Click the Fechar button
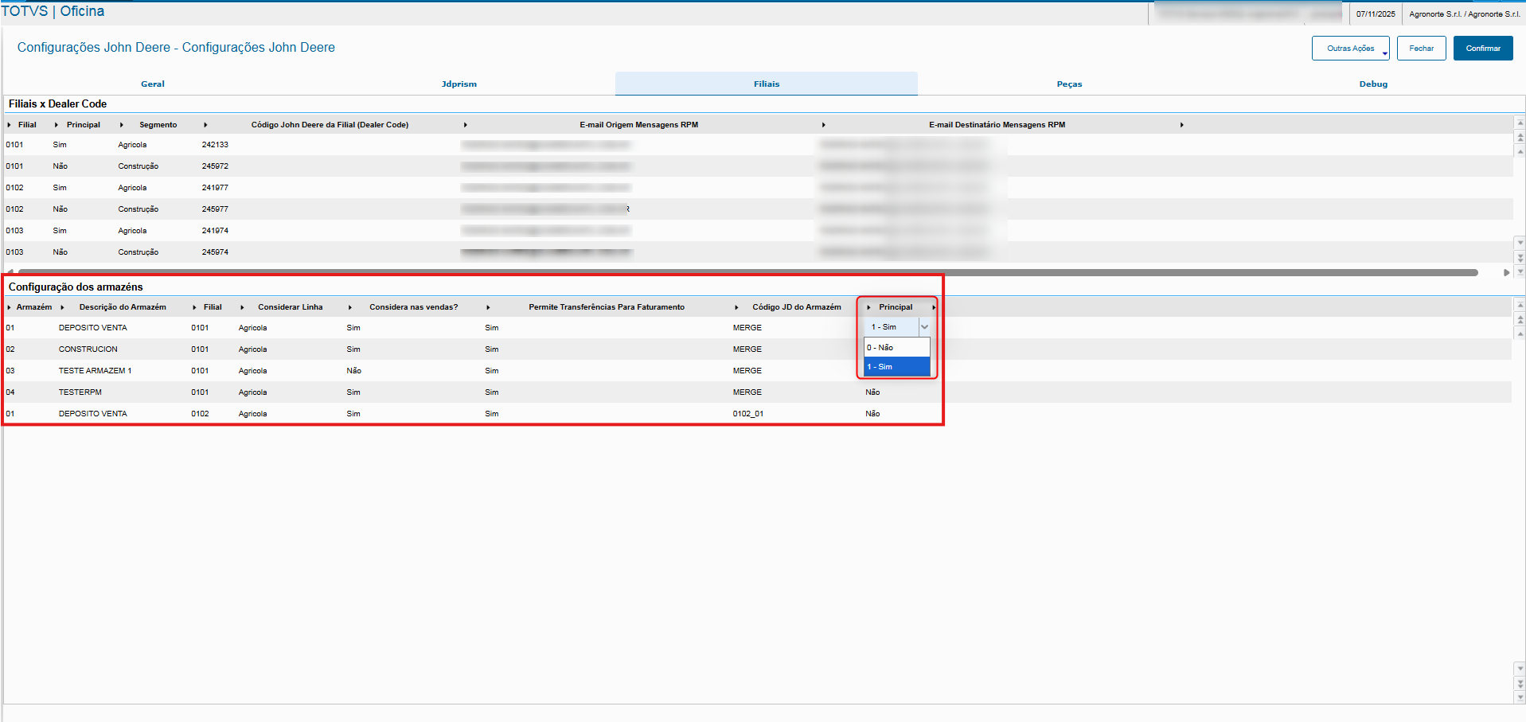The height and width of the screenshot is (722, 1526). click(1421, 48)
